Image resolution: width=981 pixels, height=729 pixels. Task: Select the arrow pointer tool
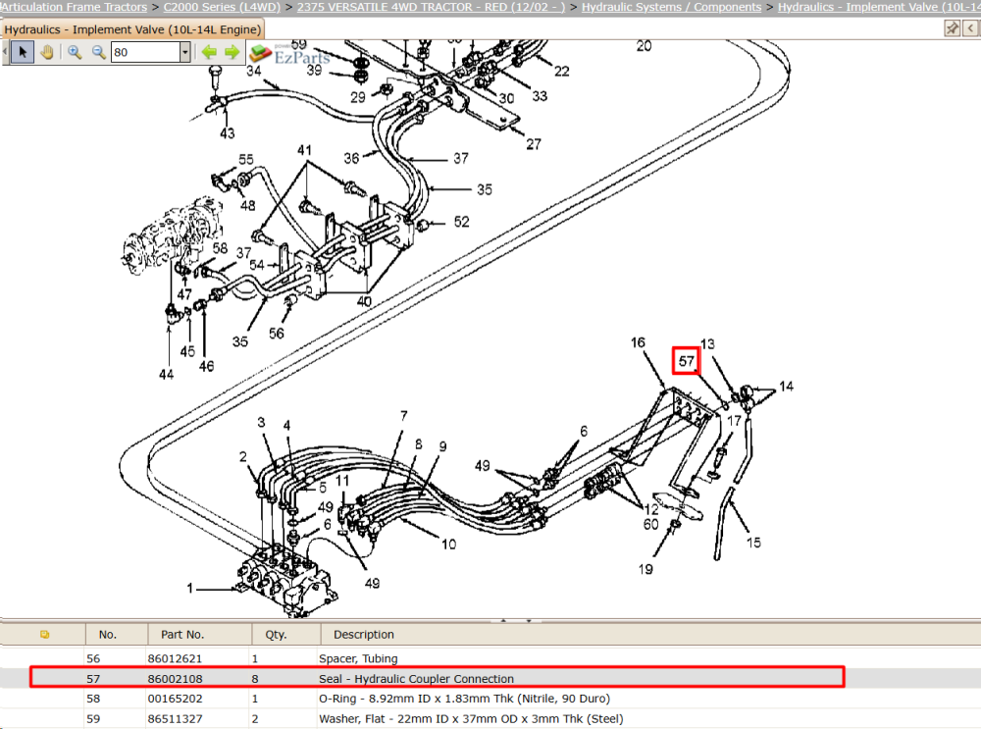(x=23, y=52)
